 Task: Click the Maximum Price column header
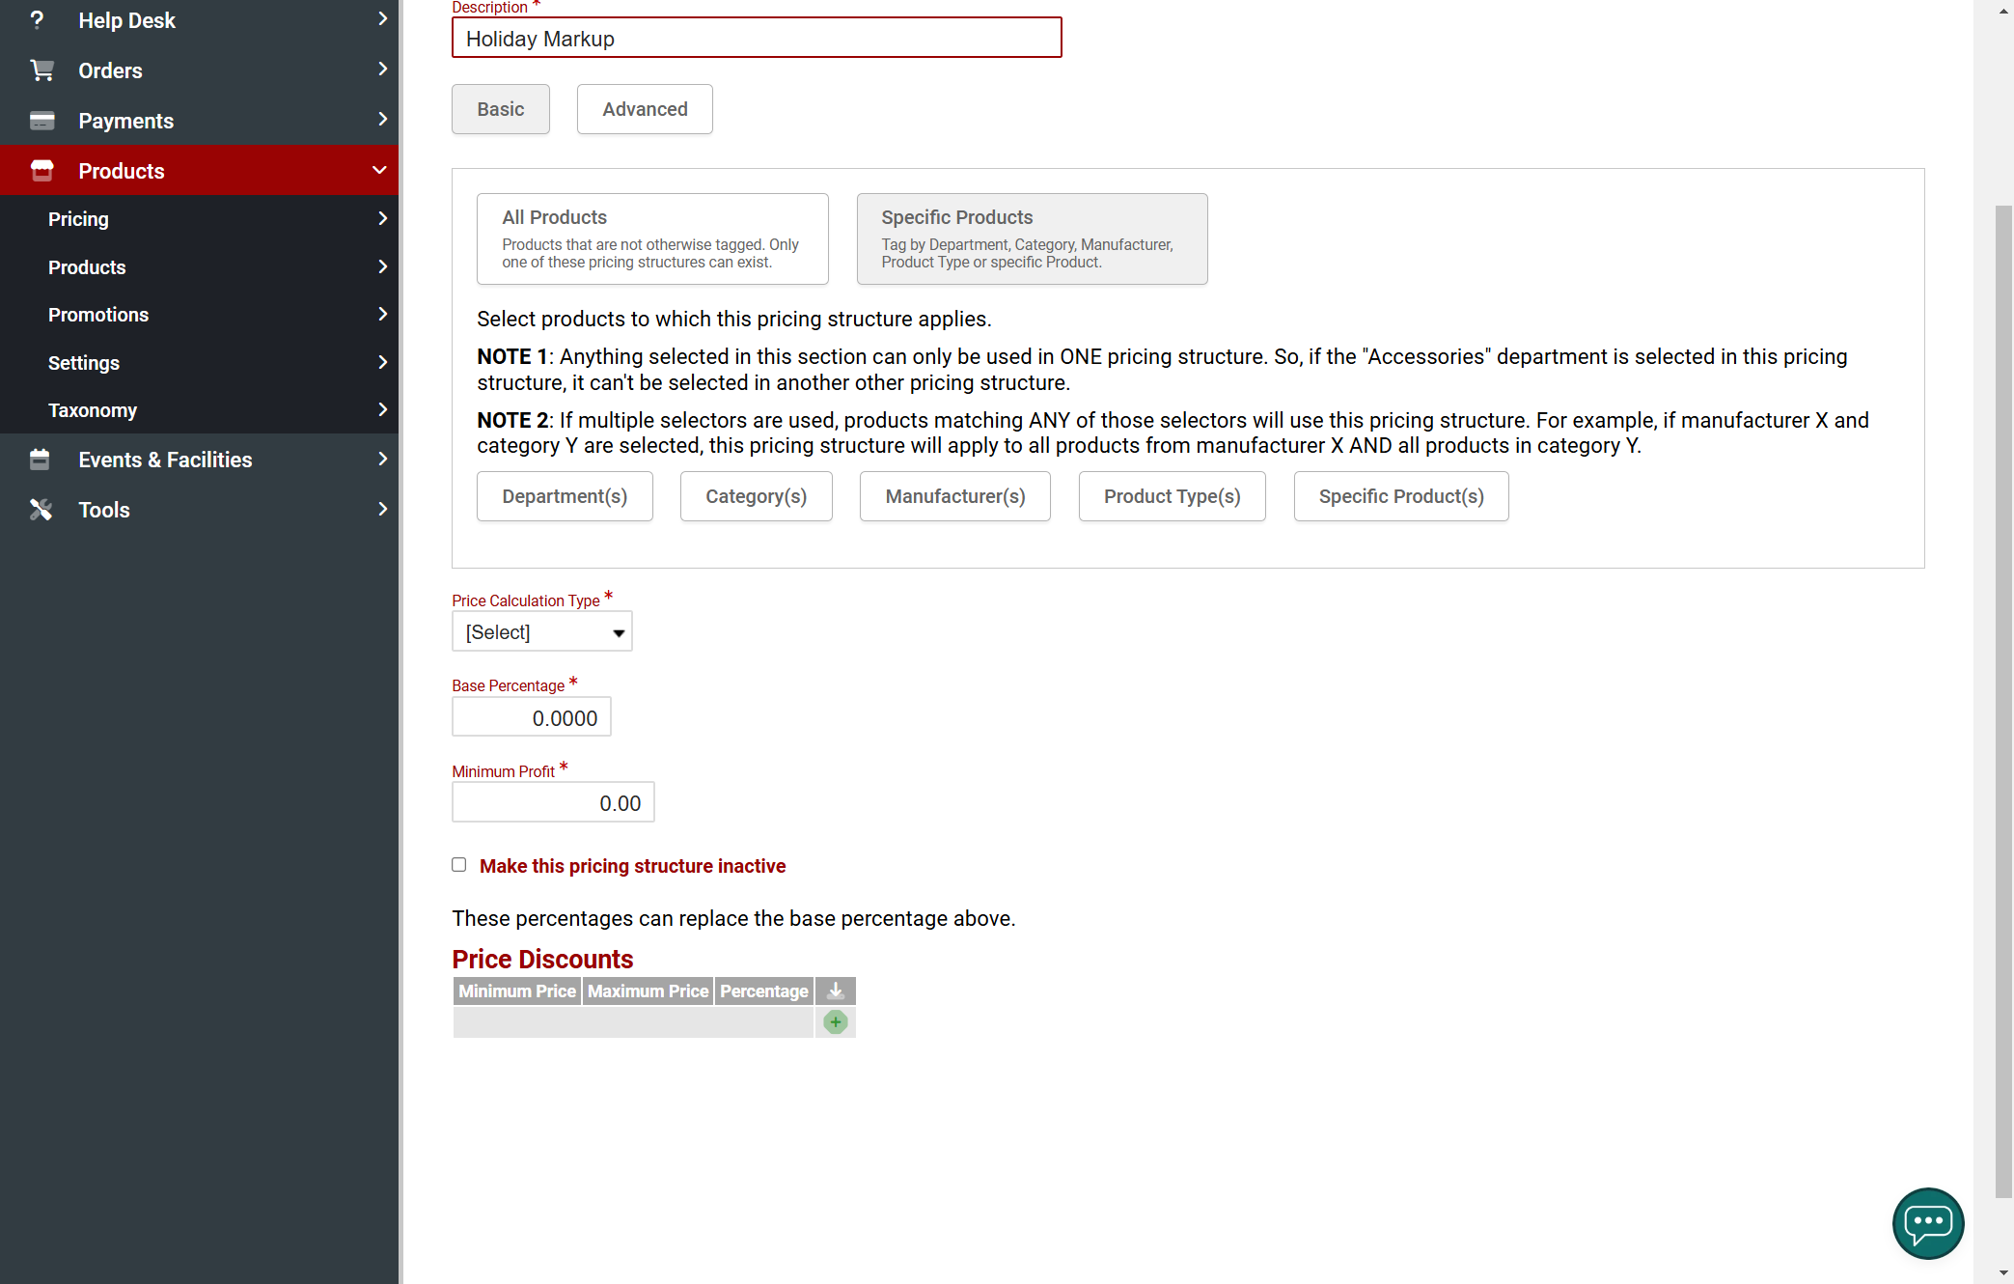(648, 991)
